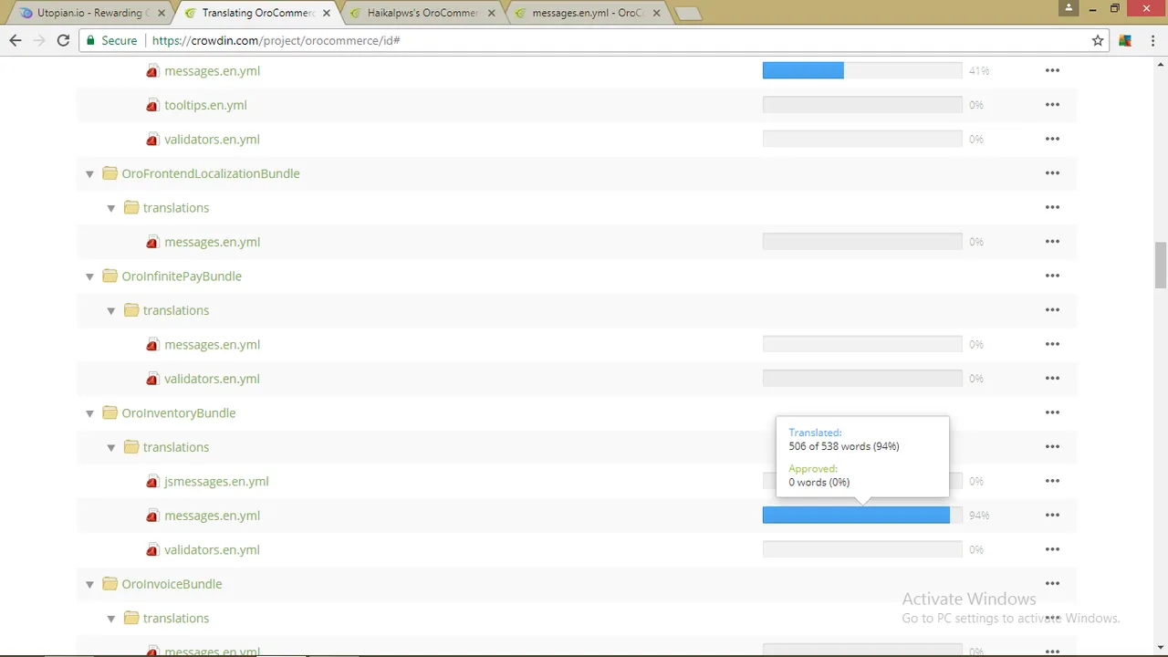Viewport: 1168px width, 657px height.
Task: Collapse translations under OroInventoryBundle
Action: tap(111, 447)
